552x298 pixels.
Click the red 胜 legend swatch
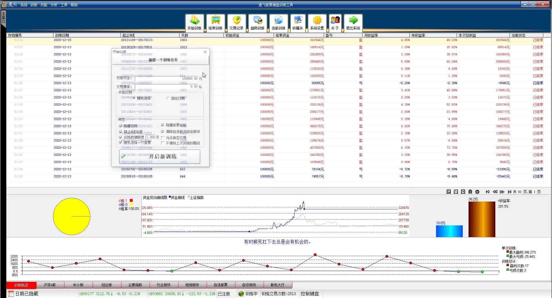pos(131,200)
